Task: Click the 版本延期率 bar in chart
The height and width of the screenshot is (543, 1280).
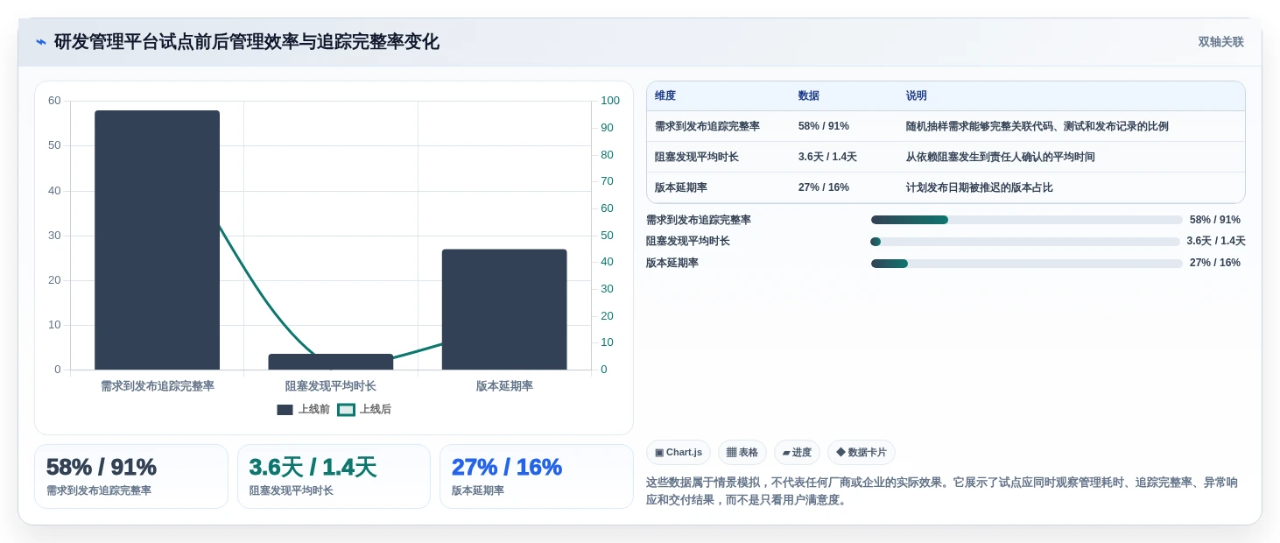Action: 504,309
